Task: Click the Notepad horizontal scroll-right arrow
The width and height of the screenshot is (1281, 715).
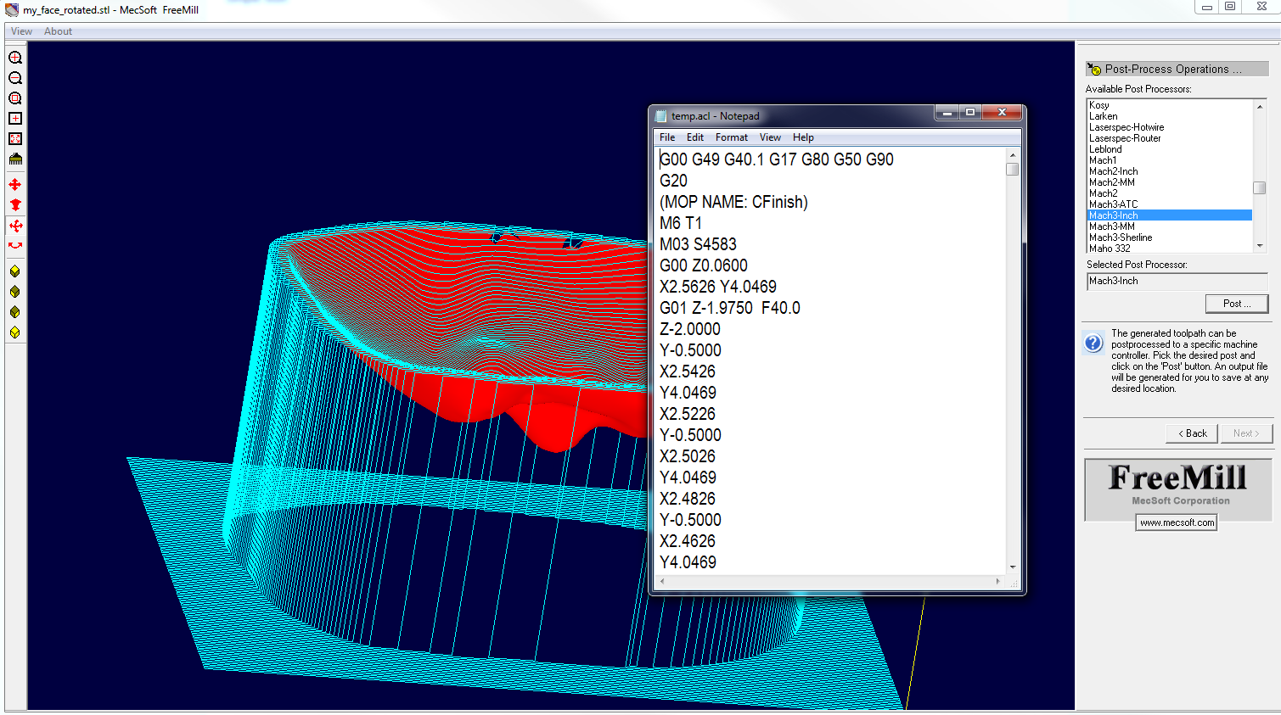Action: 997,582
